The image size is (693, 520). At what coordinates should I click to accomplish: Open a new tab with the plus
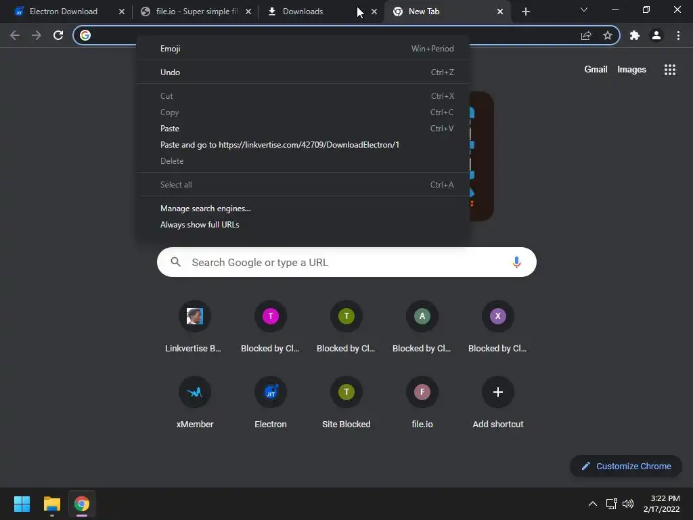tap(525, 12)
